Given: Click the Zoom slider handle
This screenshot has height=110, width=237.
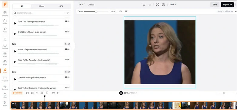Looking at the screenshot, I should pos(96,11).
